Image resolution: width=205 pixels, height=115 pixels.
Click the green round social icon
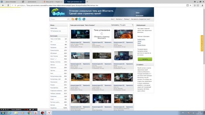(x=77, y=19)
